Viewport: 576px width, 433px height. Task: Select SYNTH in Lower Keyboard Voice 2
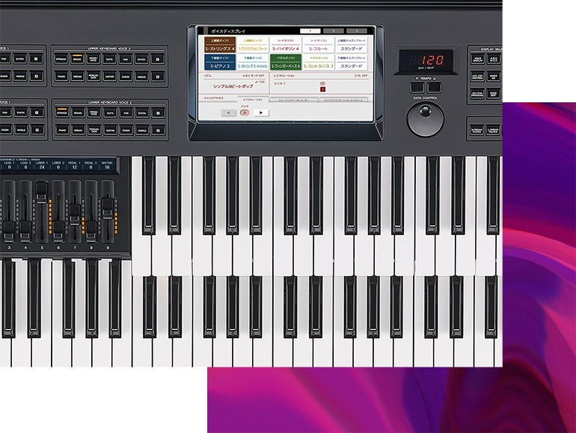pyautogui.click(x=142, y=113)
